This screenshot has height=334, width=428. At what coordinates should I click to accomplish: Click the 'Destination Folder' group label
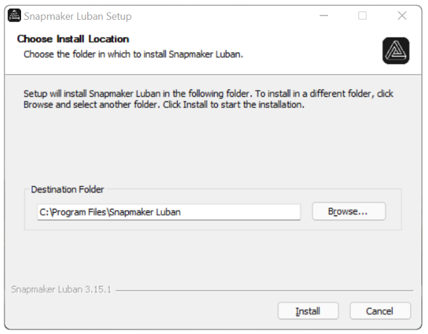point(67,189)
